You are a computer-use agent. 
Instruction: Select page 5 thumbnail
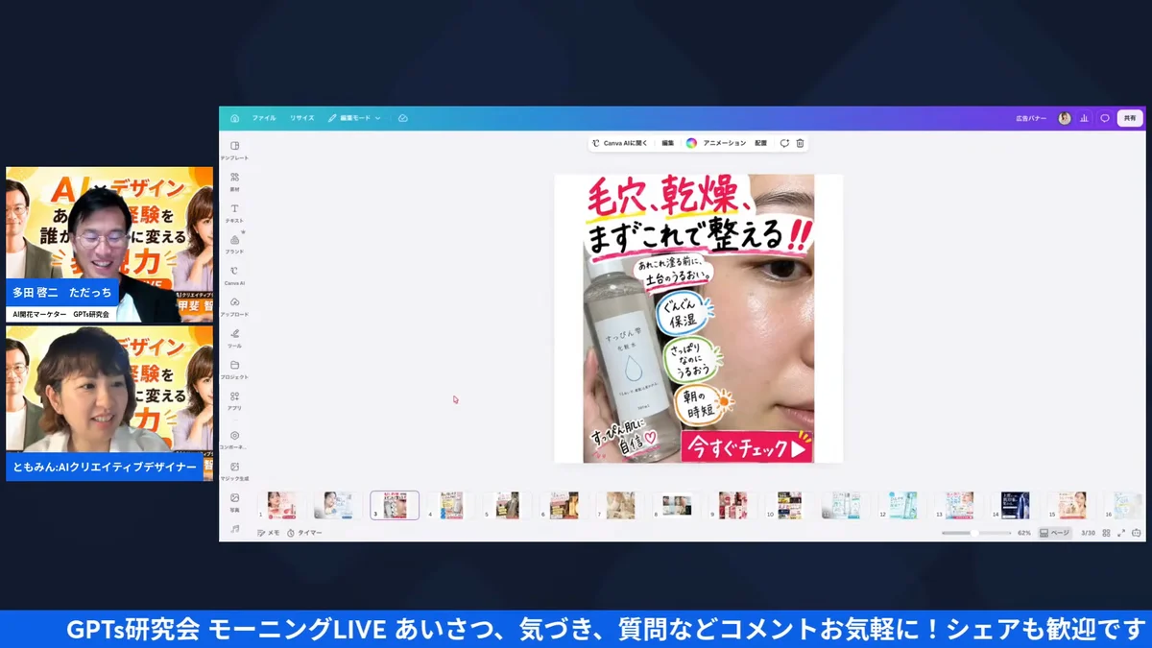[507, 505]
